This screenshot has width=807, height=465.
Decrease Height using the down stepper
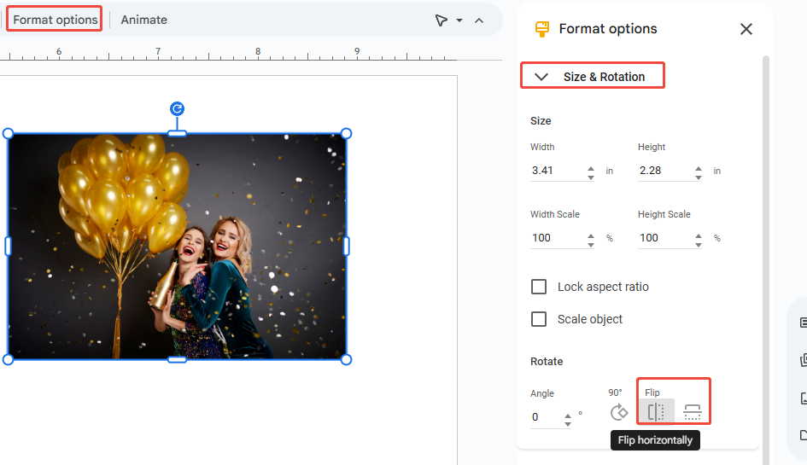click(699, 177)
